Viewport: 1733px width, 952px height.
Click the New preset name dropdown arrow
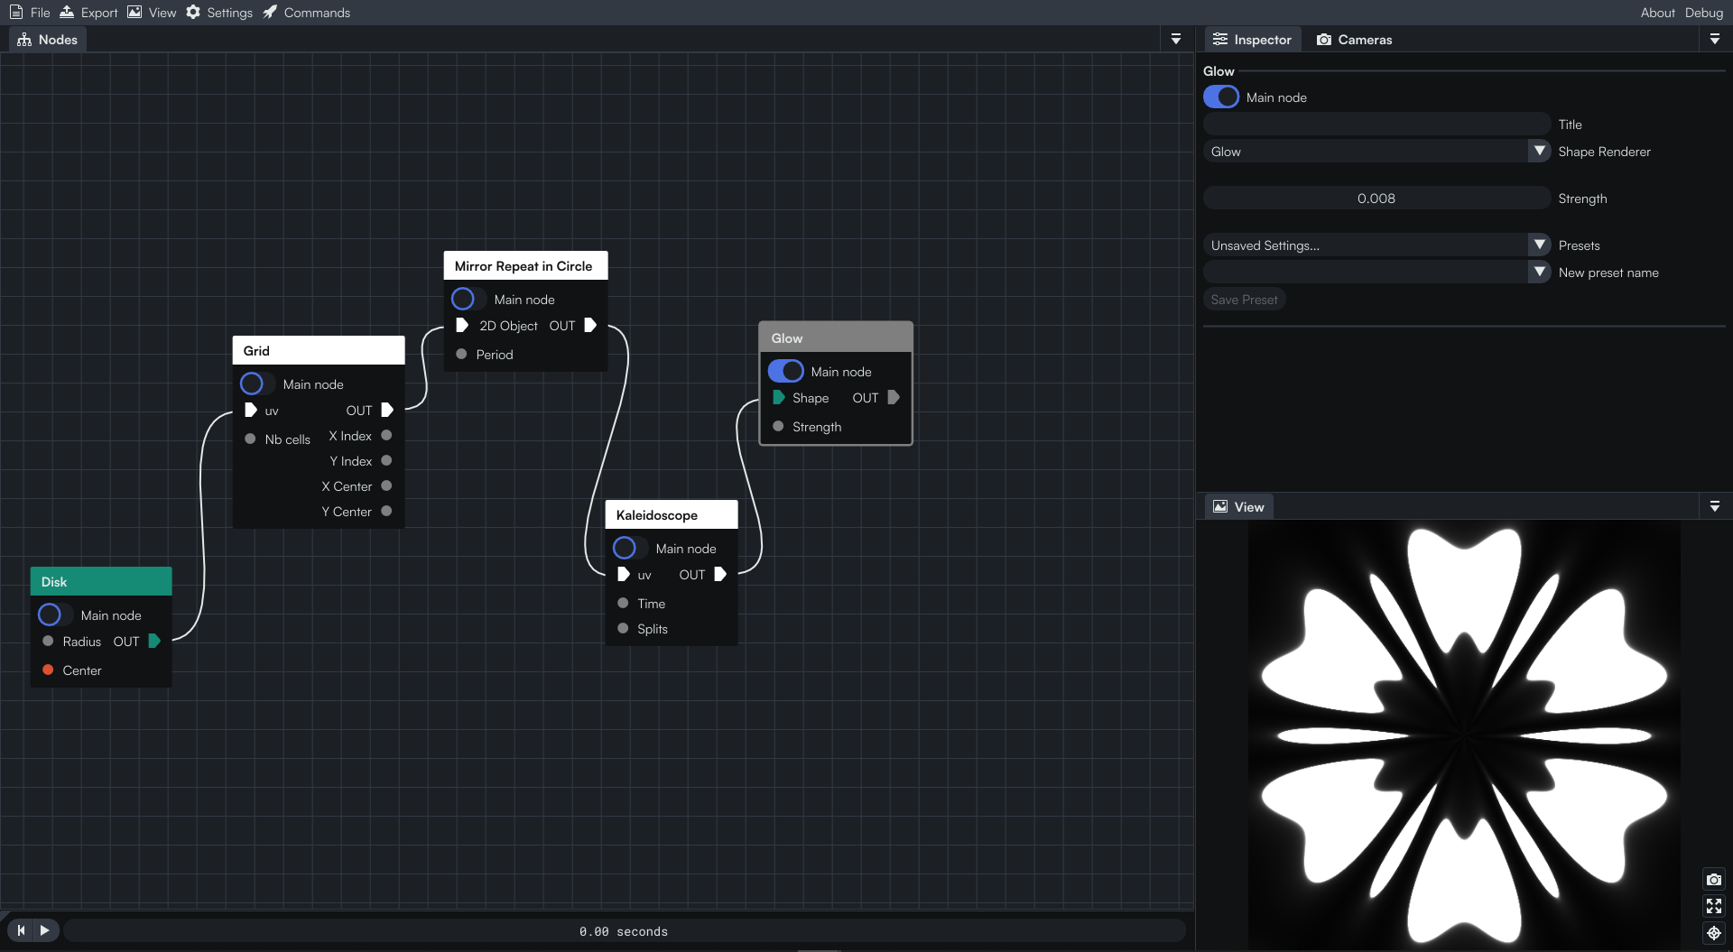pyautogui.click(x=1539, y=273)
